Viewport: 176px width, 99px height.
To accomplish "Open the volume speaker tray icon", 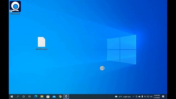I will coord(151,97).
